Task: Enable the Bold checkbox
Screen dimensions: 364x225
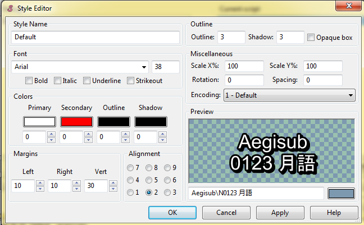Action: pyautogui.click(x=29, y=81)
